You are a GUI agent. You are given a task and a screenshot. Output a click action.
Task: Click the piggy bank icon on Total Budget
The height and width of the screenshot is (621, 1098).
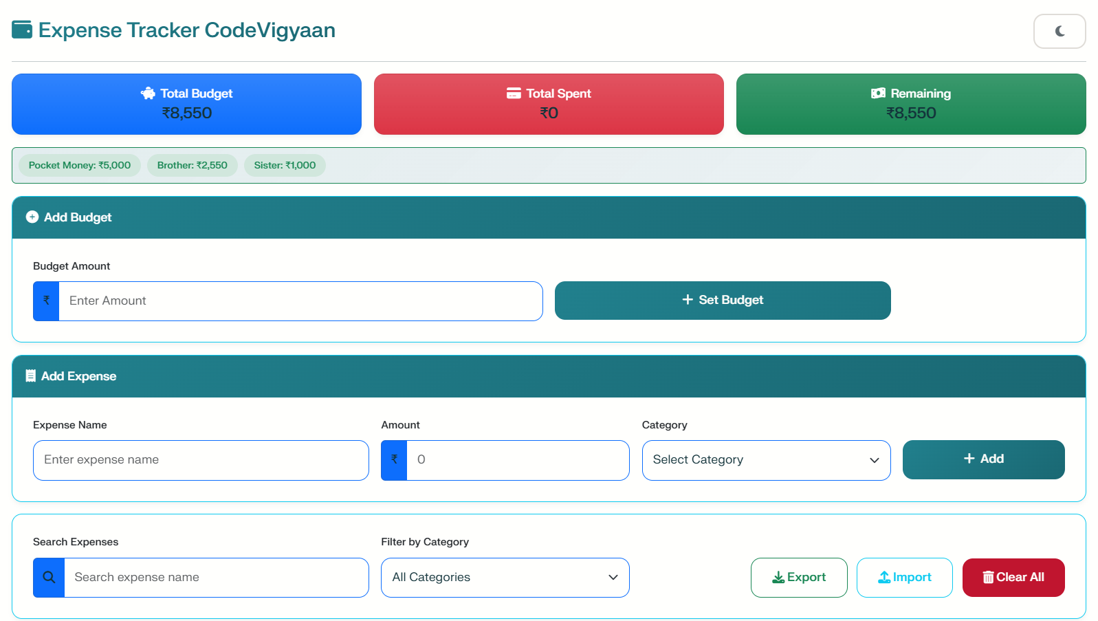coord(148,94)
